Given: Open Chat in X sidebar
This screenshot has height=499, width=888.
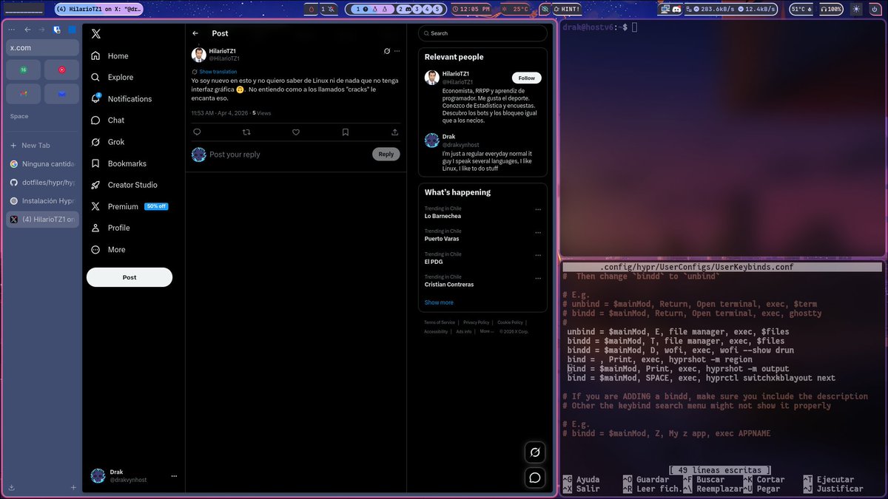Looking at the screenshot, I should point(107,120).
